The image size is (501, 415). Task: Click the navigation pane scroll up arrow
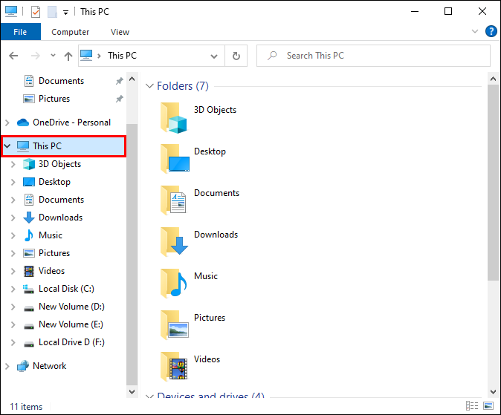click(132, 79)
